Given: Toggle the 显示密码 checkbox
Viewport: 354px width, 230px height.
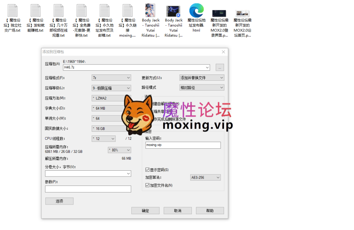Looking at the screenshot, I should point(147,170).
